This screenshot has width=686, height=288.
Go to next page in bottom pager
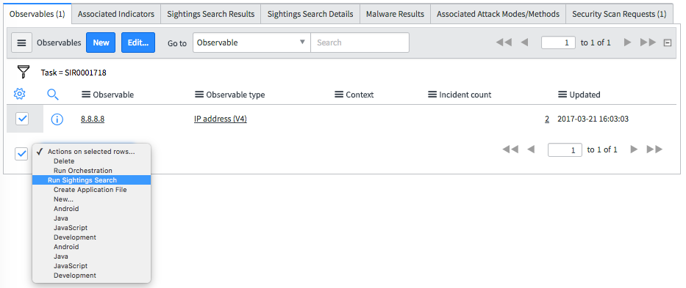point(634,149)
